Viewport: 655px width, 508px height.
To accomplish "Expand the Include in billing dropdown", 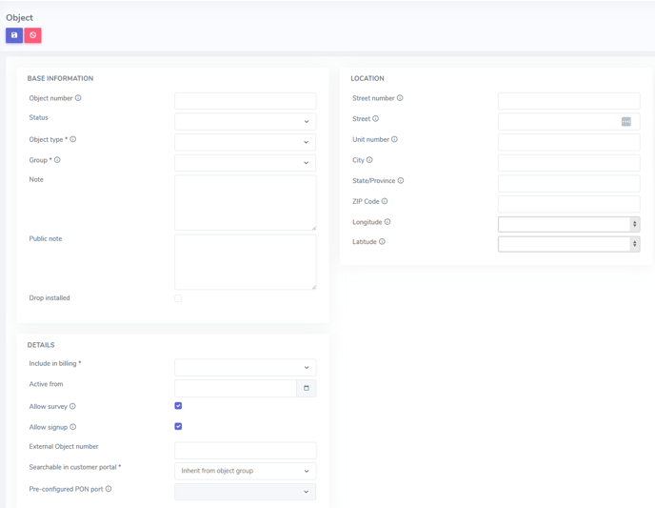I will (245, 367).
